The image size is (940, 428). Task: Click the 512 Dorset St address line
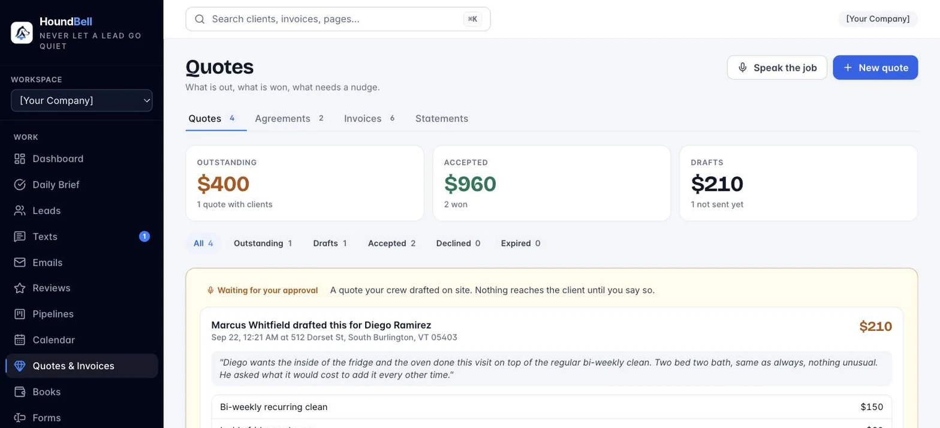(x=335, y=337)
